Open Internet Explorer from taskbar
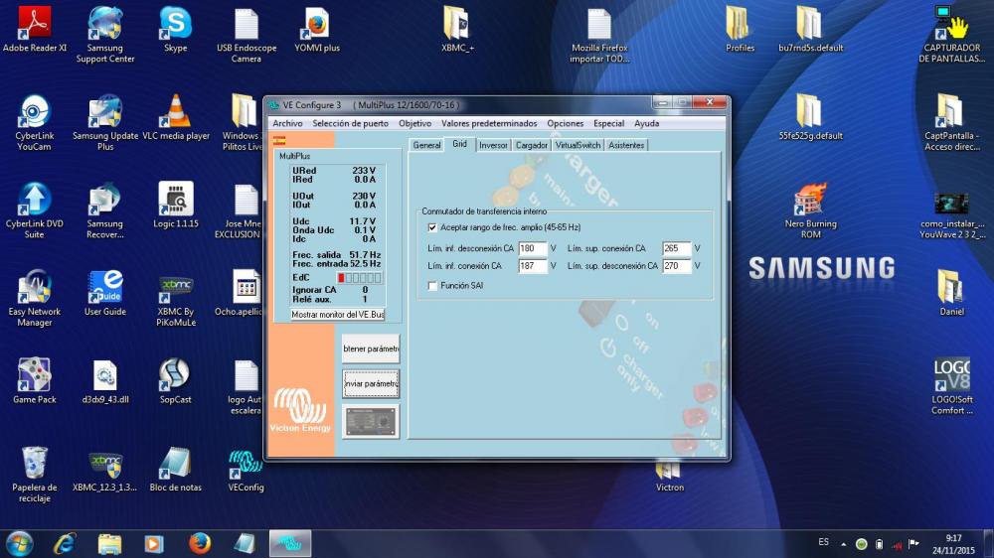The width and height of the screenshot is (994, 558). point(64,543)
